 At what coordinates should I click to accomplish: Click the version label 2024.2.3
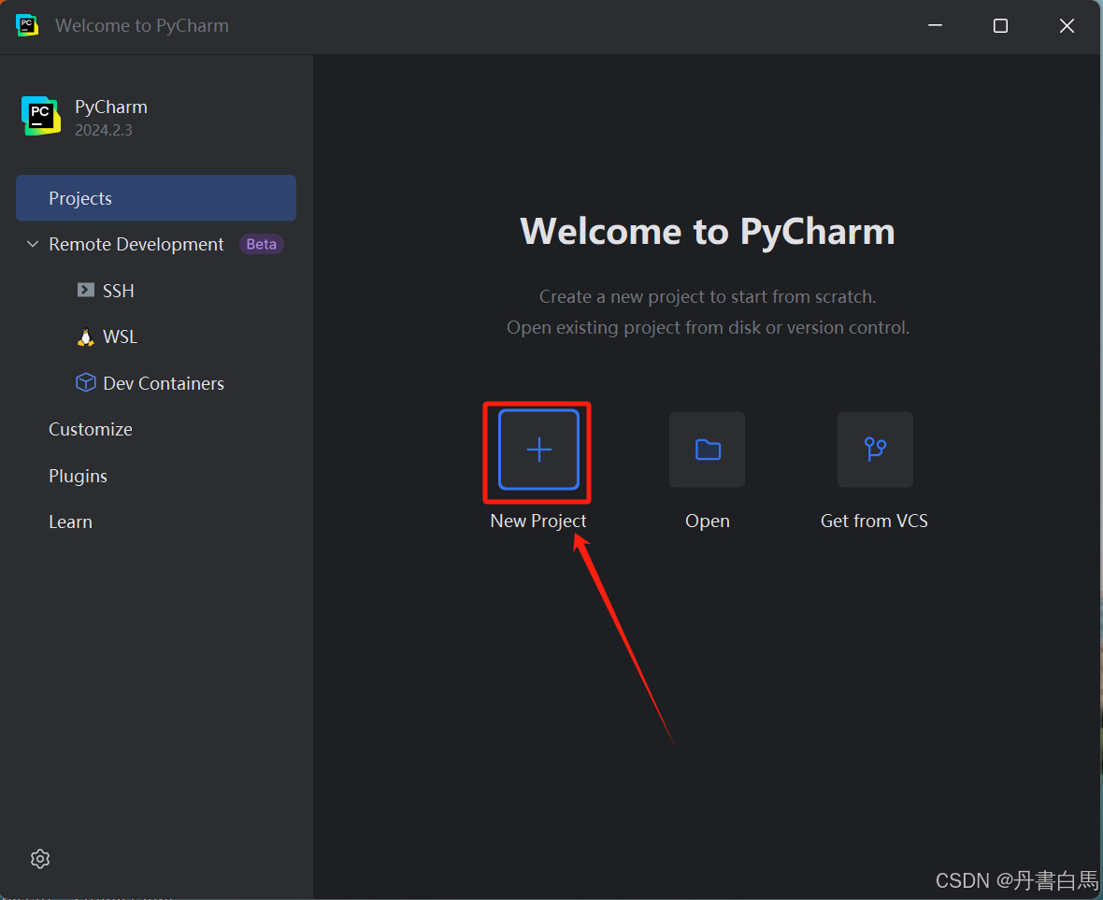(x=104, y=130)
